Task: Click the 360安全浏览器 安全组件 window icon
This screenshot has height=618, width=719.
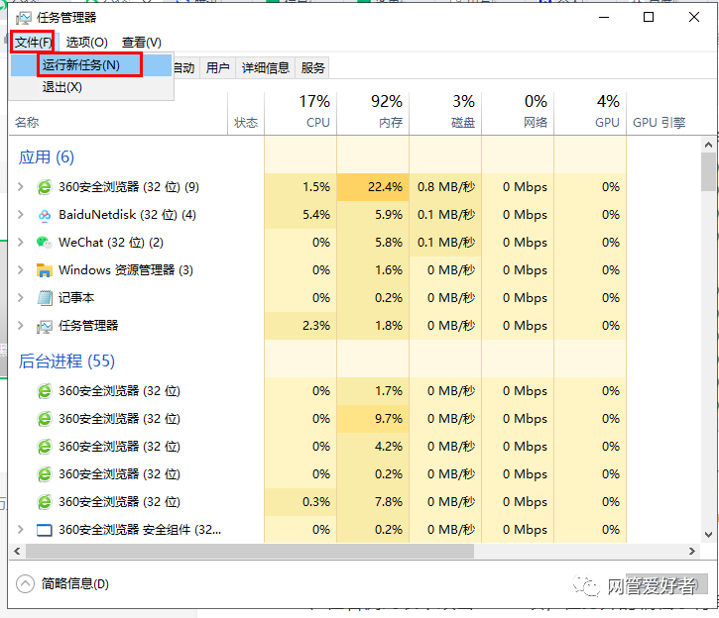Action: [x=45, y=530]
